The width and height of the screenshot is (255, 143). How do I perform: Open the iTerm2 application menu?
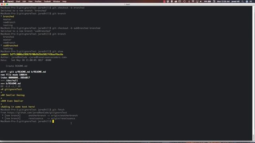tap(10, 2)
